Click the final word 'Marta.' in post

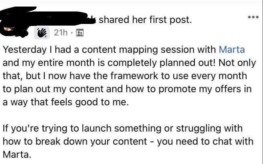[x=17, y=154]
